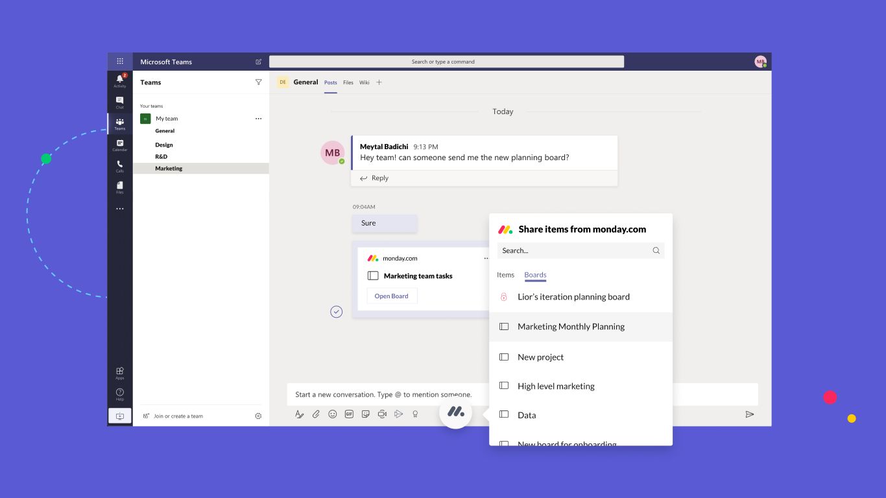The height and width of the screenshot is (498, 886).
Task: Open Calendar in the left sidebar
Action: click(x=120, y=145)
